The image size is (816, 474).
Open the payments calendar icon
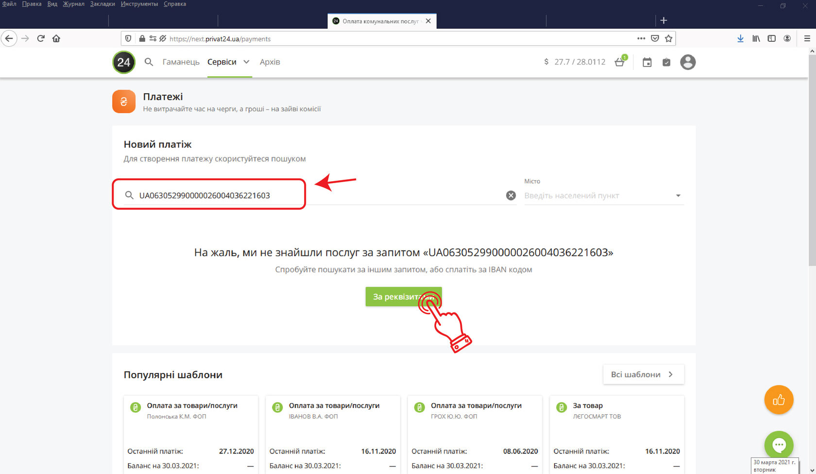647,62
